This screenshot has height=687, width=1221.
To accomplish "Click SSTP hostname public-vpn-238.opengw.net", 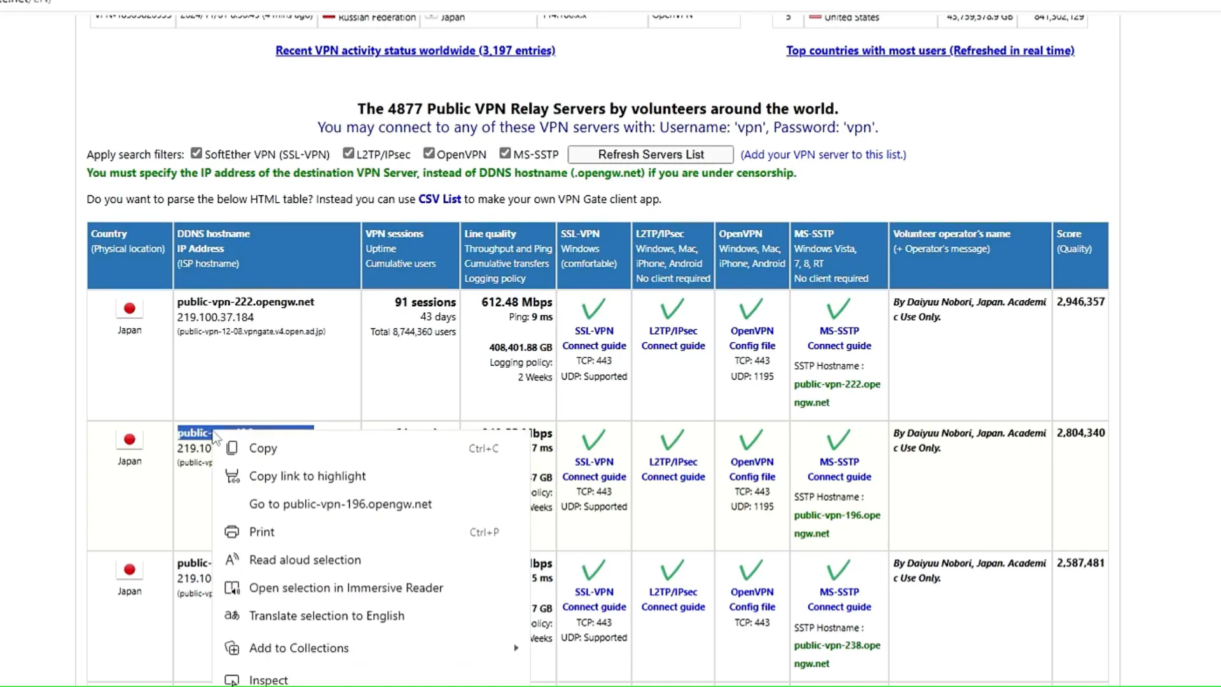I will (x=837, y=655).
